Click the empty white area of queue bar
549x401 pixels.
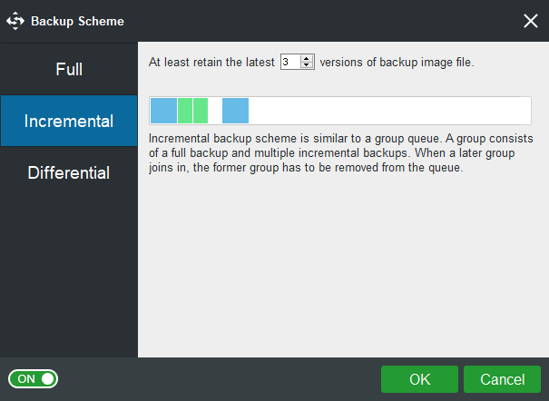click(x=390, y=111)
